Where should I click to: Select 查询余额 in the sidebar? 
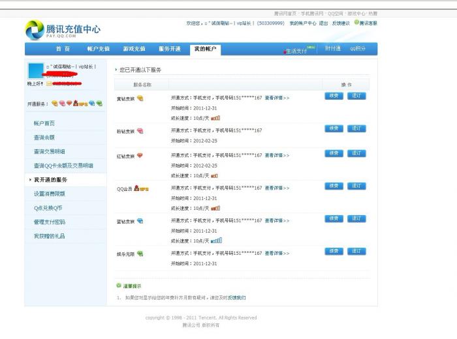(x=44, y=138)
